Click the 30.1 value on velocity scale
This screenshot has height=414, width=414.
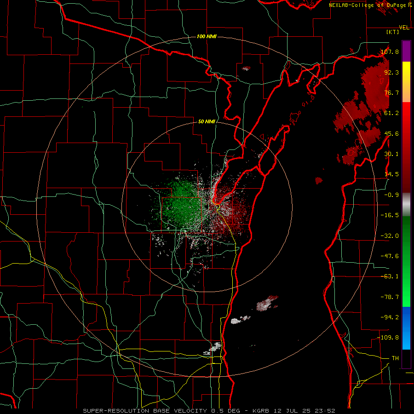click(391, 154)
